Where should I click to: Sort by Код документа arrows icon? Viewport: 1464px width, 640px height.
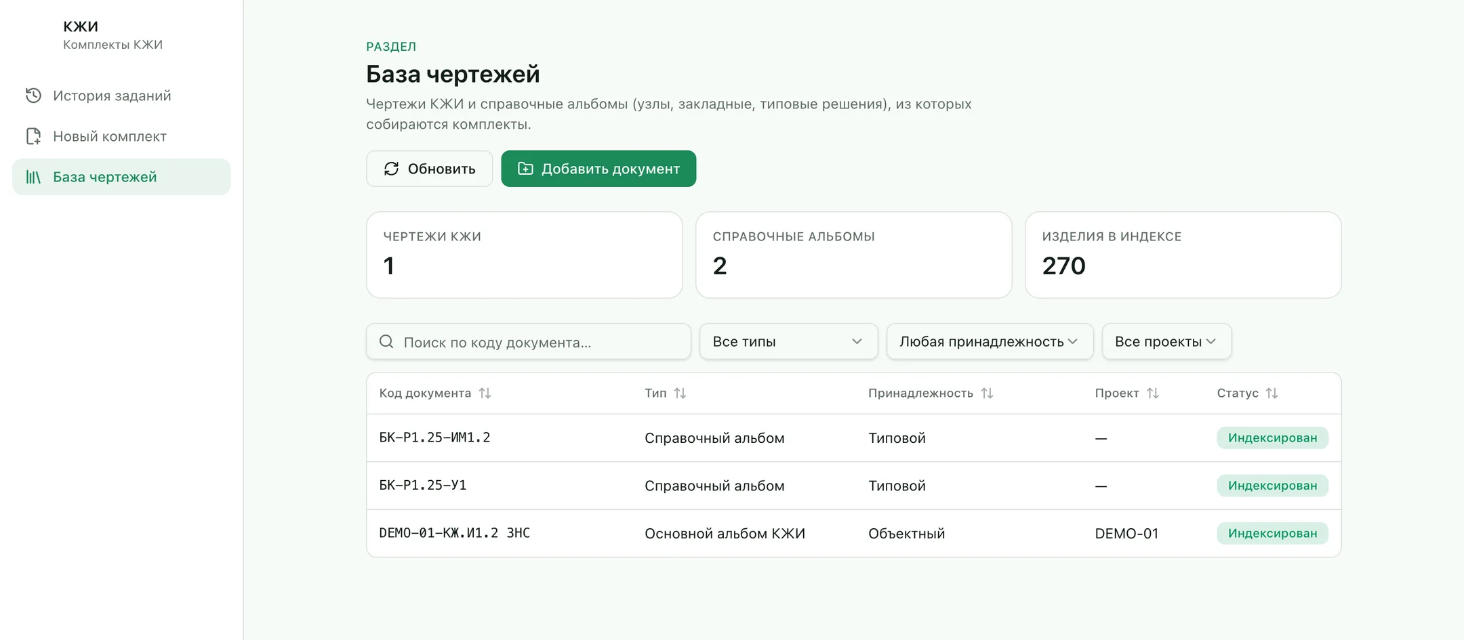(485, 393)
